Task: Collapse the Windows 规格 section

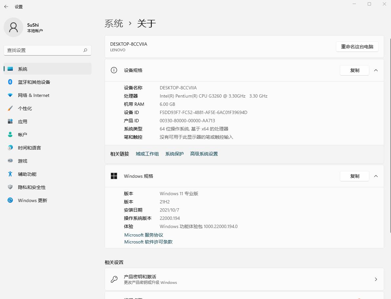Action: 376,176
